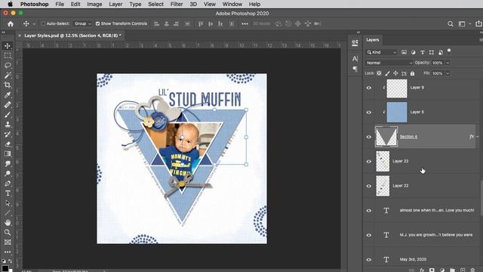Lock transparent pixels
This screenshot has height=272, width=483.
(x=379, y=73)
